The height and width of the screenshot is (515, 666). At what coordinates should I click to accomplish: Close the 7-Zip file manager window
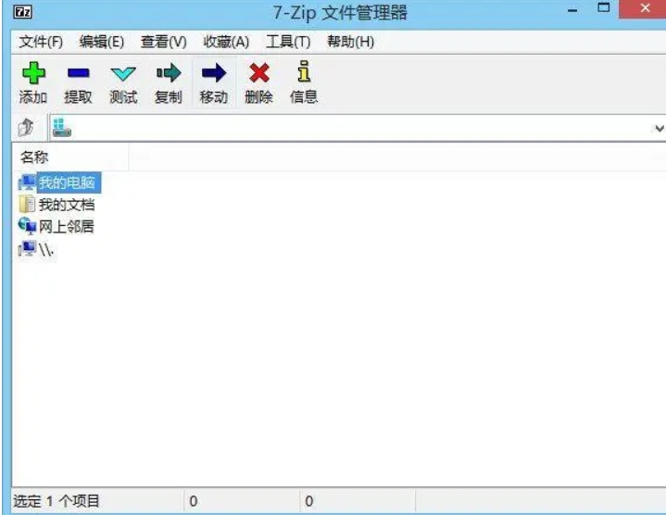click(645, 8)
